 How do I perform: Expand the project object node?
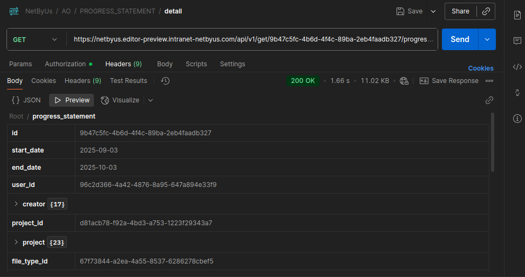pos(16,242)
